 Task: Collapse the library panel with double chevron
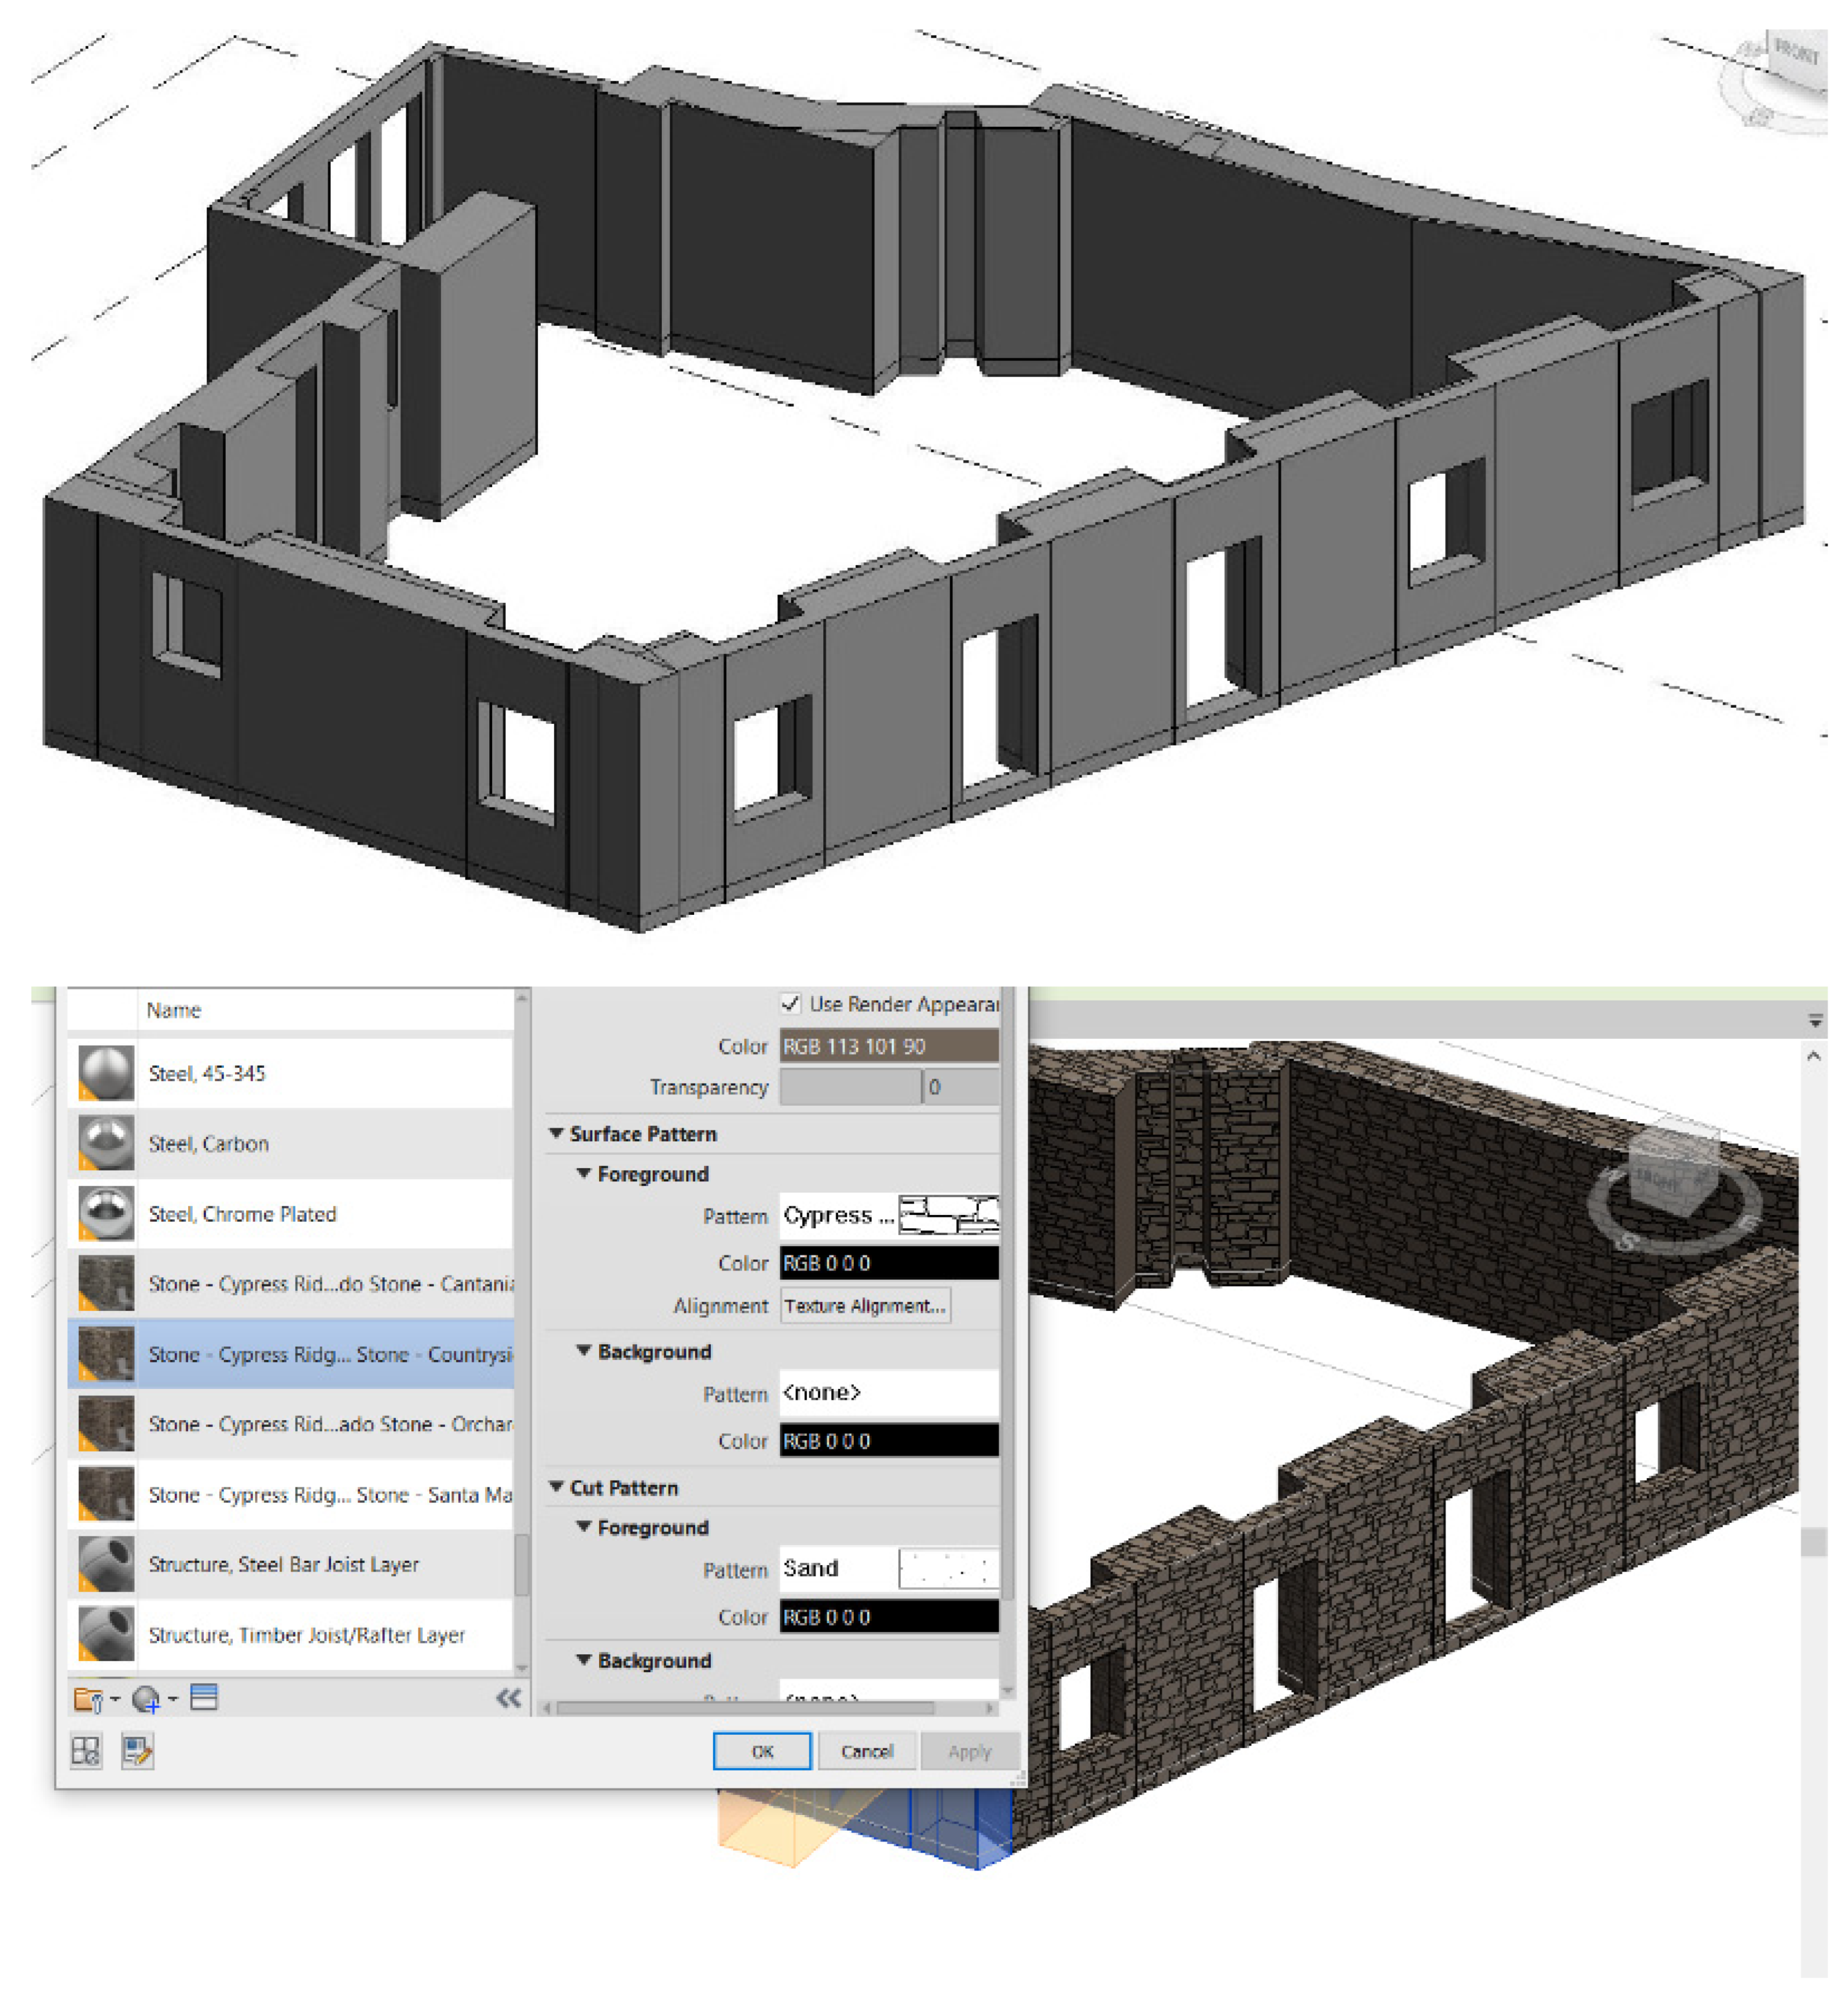pos(508,1698)
